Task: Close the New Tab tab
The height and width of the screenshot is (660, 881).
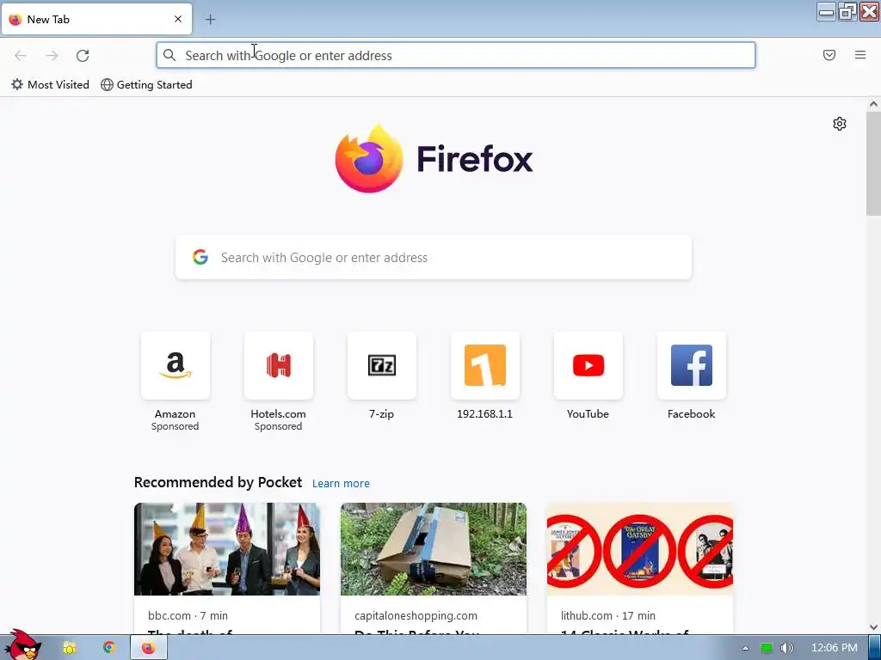Action: tap(178, 19)
